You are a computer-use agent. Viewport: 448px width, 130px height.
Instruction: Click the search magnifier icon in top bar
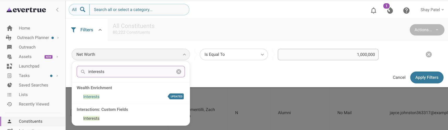click(83, 10)
